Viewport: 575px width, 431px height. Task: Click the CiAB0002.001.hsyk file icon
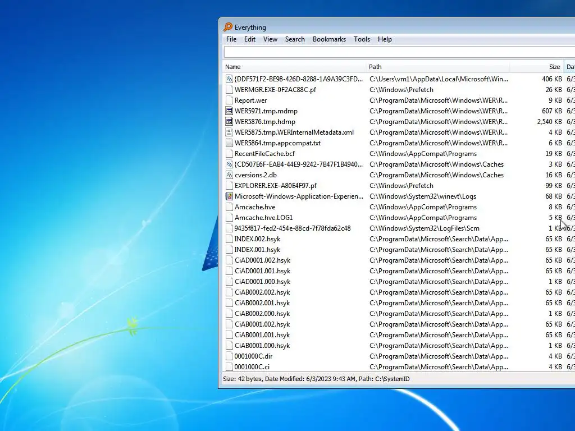point(229,302)
